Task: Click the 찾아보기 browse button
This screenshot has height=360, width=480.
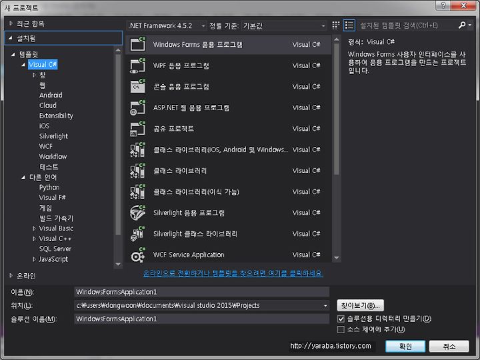Action: click(360, 305)
